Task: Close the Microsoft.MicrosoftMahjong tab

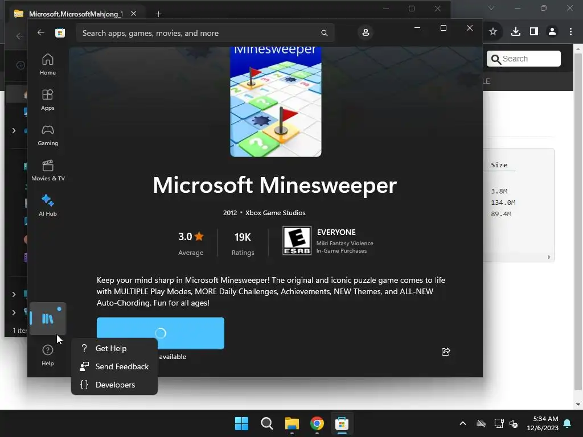Action: tap(133, 14)
